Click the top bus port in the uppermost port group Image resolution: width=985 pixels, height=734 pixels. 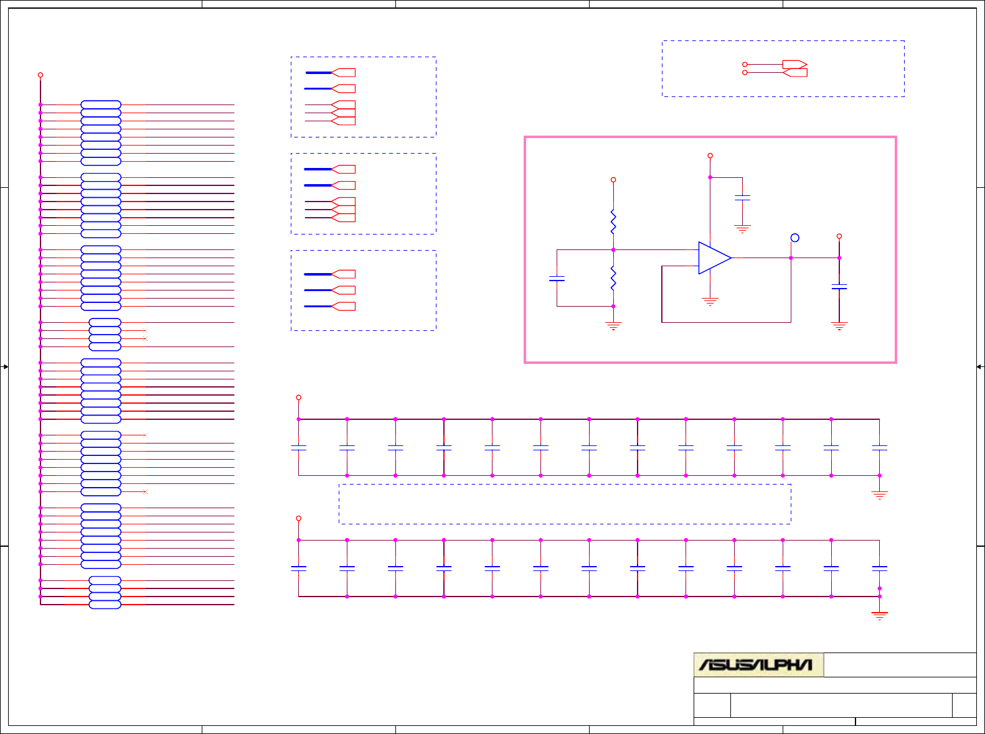tap(343, 73)
